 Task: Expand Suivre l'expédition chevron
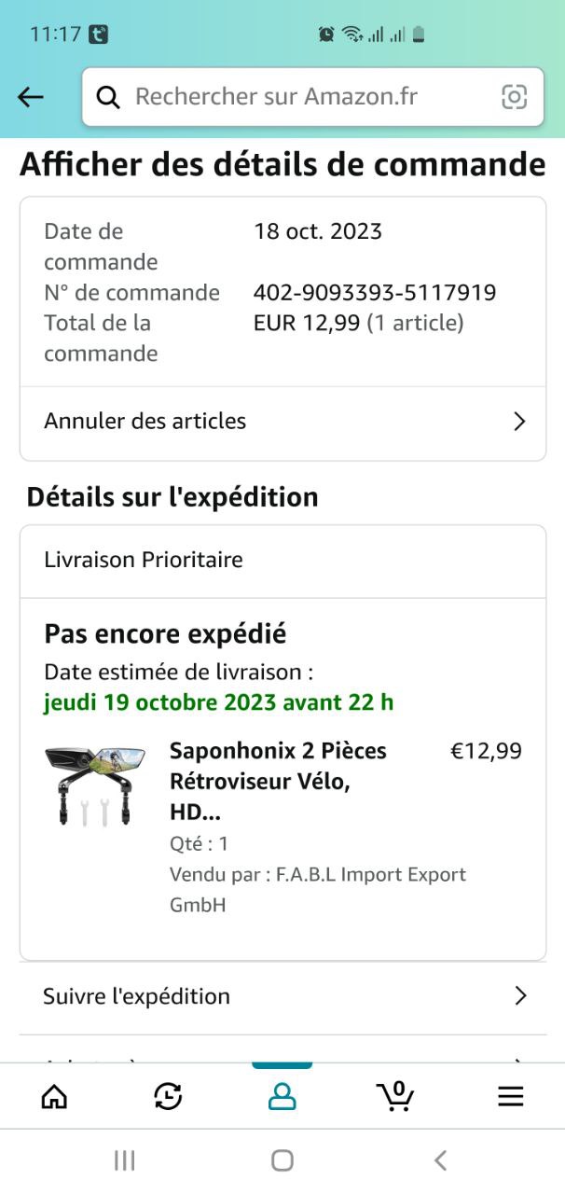tap(520, 996)
